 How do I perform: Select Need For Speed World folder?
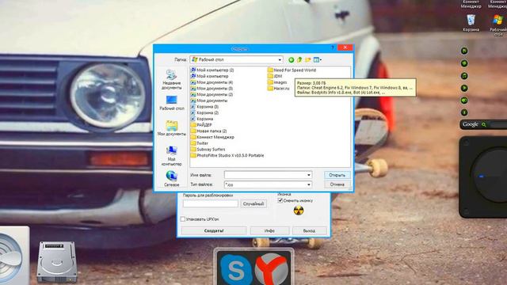[x=292, y=70]
